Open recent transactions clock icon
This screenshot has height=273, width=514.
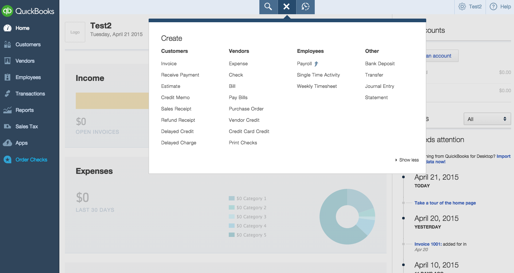click(305, 7)
